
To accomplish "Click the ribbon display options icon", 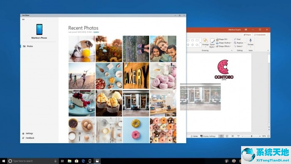I will coord(246,30).
